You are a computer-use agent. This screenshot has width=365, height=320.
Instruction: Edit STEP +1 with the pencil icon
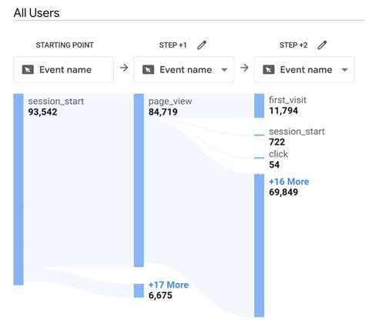tap(202, 45)
